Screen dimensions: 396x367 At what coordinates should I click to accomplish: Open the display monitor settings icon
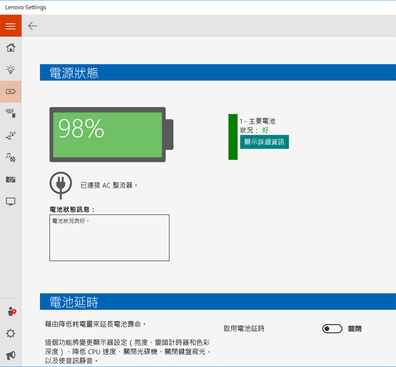pyautogui.click(x=10, y=201)
